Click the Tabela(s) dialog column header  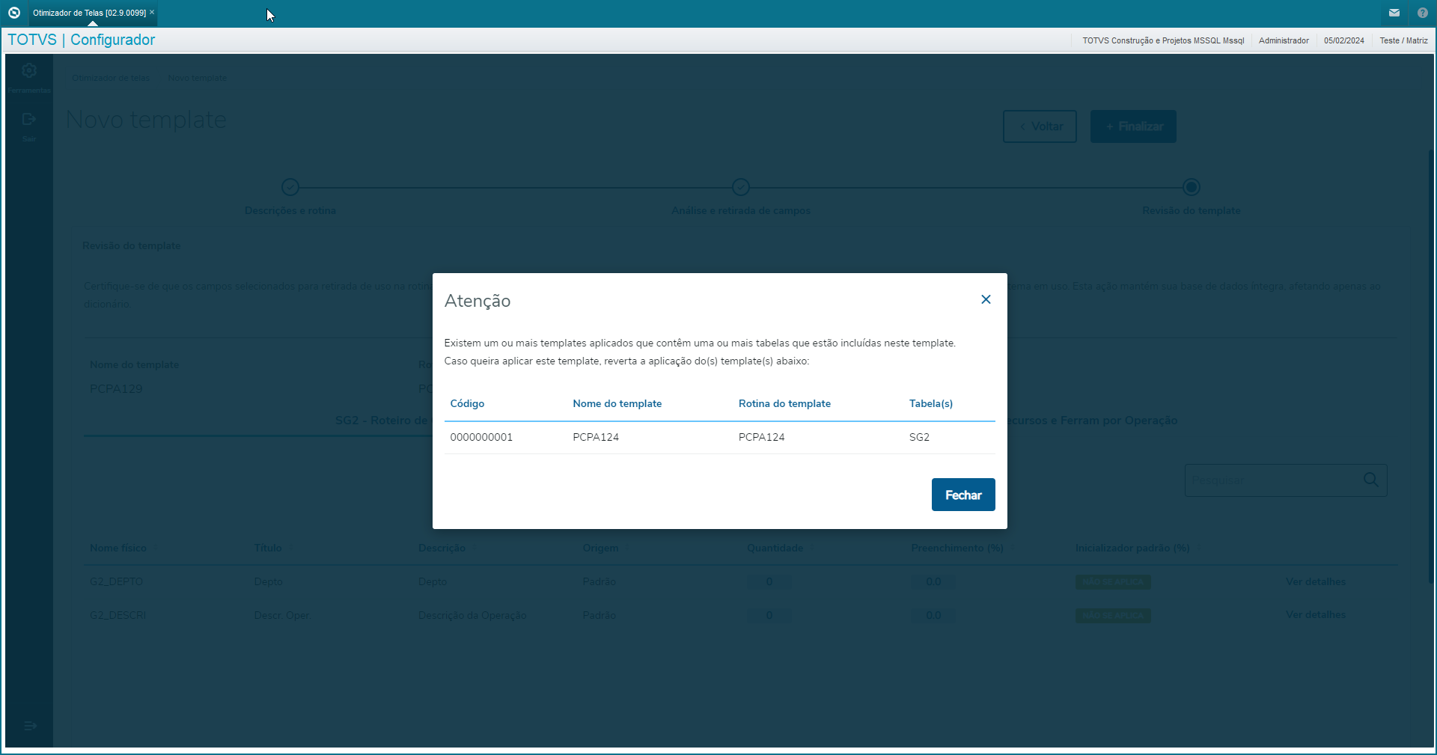click(931, 403)
